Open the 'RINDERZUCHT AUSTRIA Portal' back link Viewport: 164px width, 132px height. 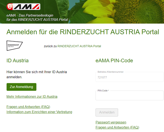click(79, 46)
